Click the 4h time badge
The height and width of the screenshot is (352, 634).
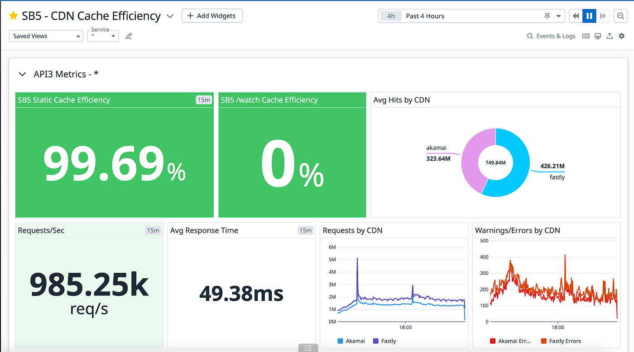[x=391, y=16]
